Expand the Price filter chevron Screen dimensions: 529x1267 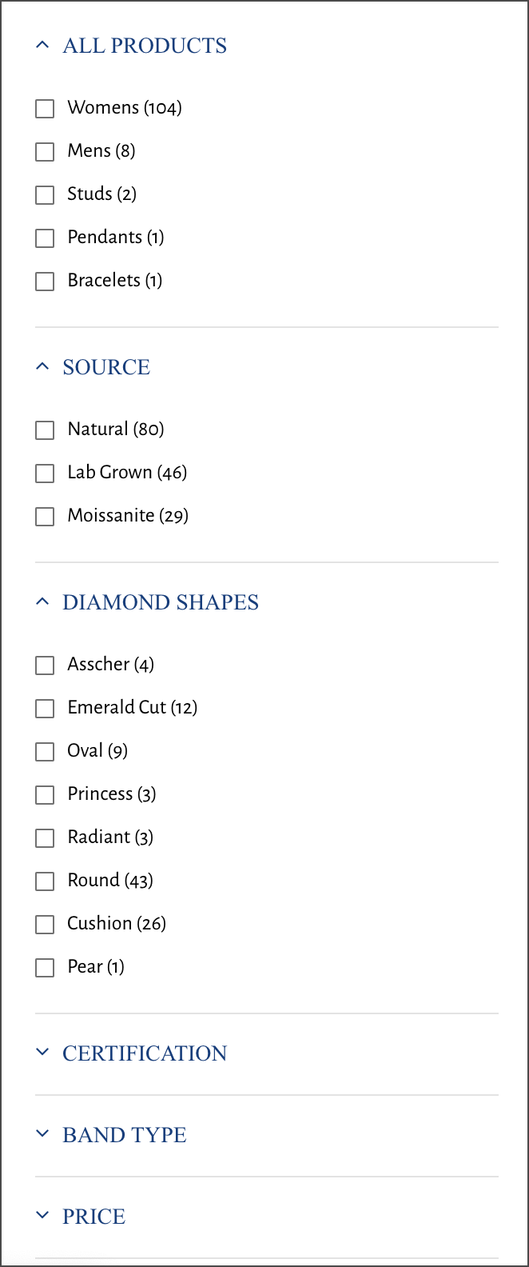click(43, 1216)
